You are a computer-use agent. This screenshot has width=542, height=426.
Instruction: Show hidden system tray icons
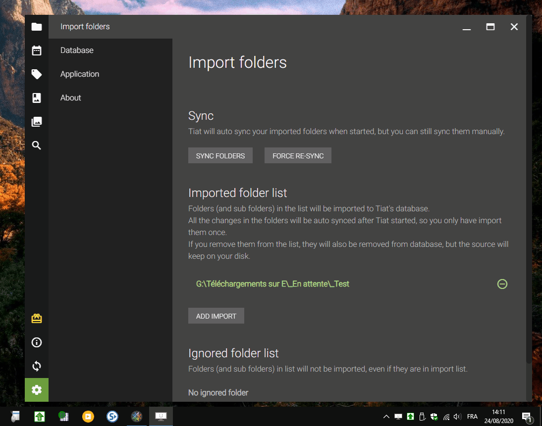click(x=386, y=417)
